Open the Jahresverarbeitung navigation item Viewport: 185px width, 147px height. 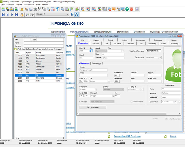coord(103,32)
